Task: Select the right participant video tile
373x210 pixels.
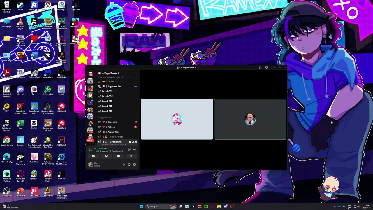Action: (250, 119)
